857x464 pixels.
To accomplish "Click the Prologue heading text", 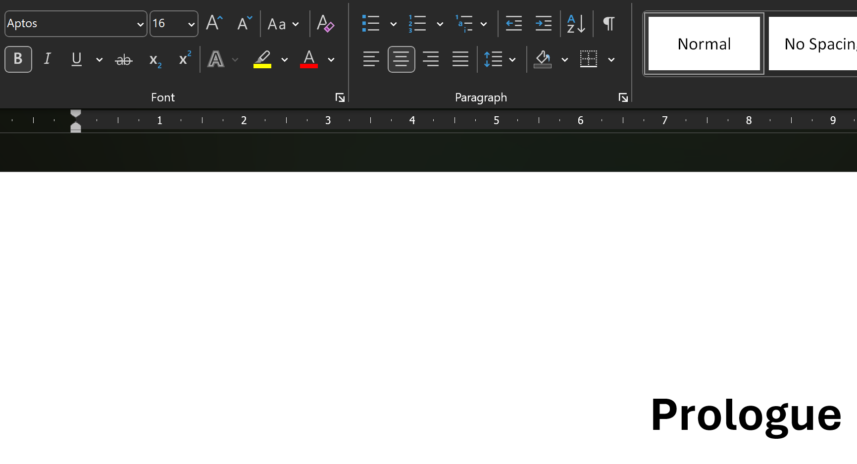I will point(745,415).
